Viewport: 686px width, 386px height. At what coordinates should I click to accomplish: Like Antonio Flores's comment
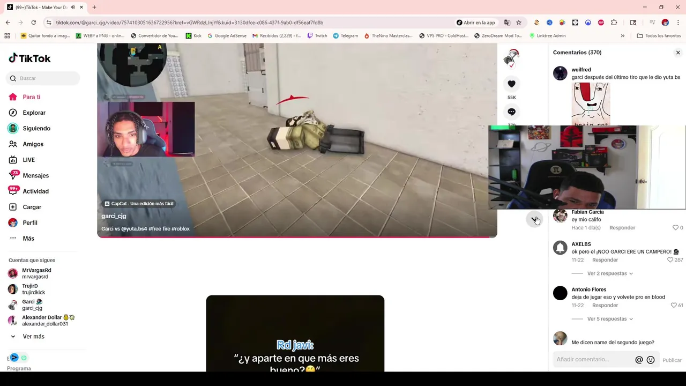674,306
